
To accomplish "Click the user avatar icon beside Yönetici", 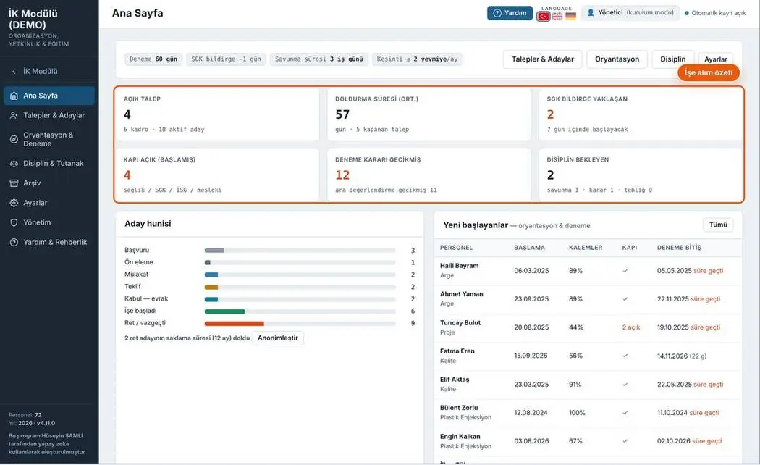I will click(591, 13).
